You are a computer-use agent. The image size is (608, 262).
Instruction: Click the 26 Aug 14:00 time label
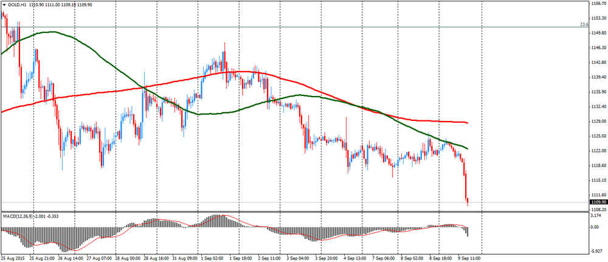tap(71, 257)
